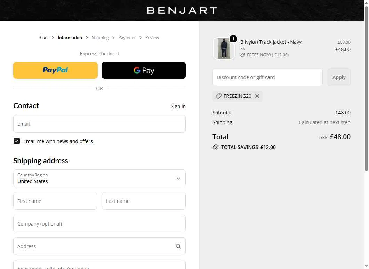Click the XS size label
This screenshot has width=369, height=269.
243,48
